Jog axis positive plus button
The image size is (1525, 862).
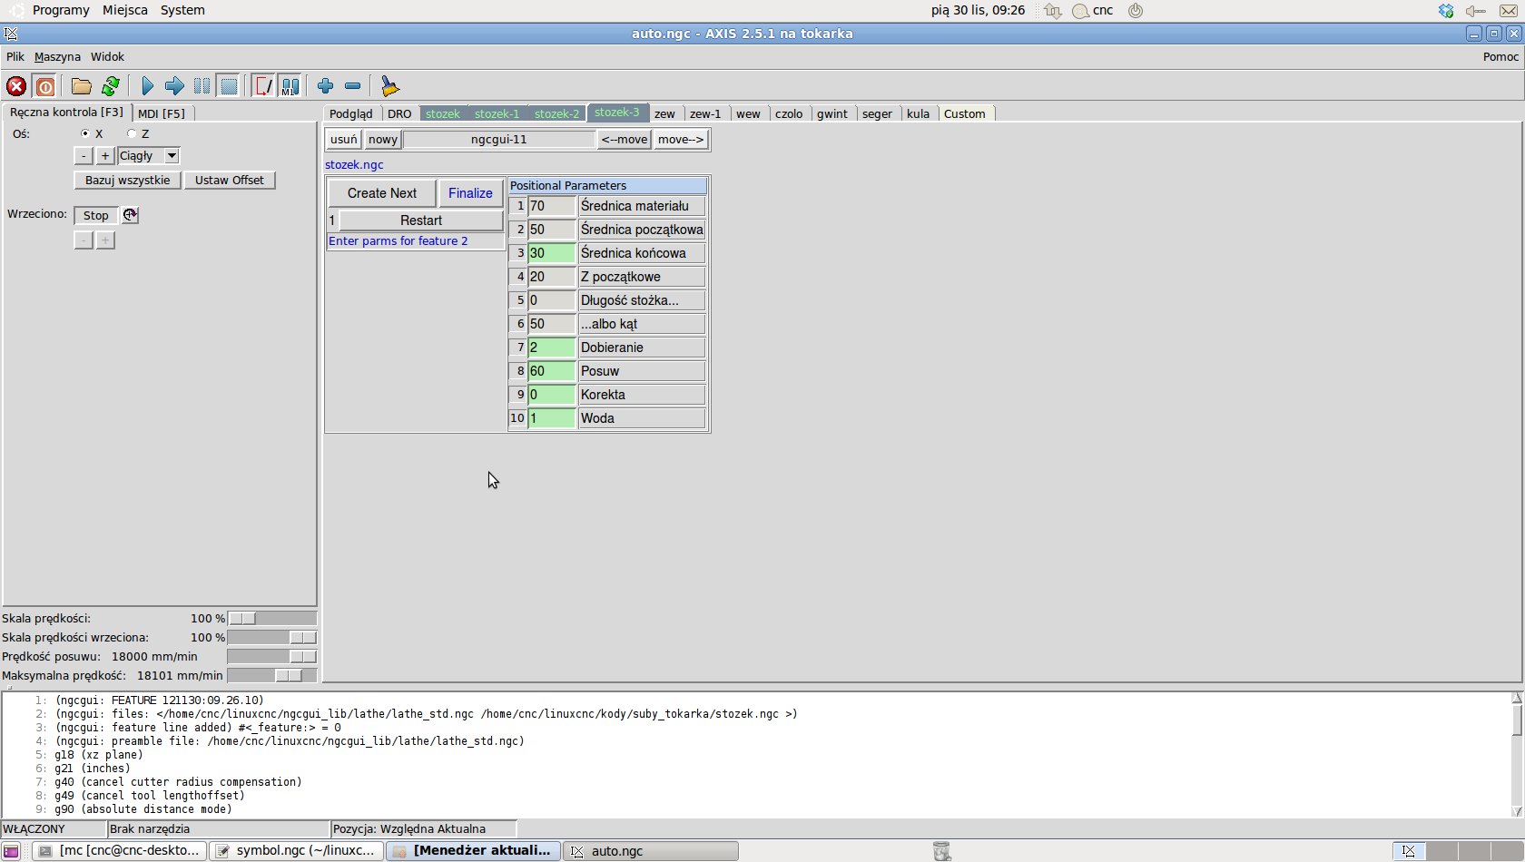(105, 156)
